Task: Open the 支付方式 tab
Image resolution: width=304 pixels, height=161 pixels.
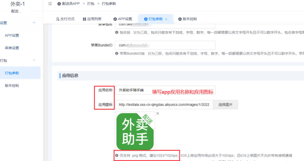Action: pyautogui.click(x=65, y=19)
